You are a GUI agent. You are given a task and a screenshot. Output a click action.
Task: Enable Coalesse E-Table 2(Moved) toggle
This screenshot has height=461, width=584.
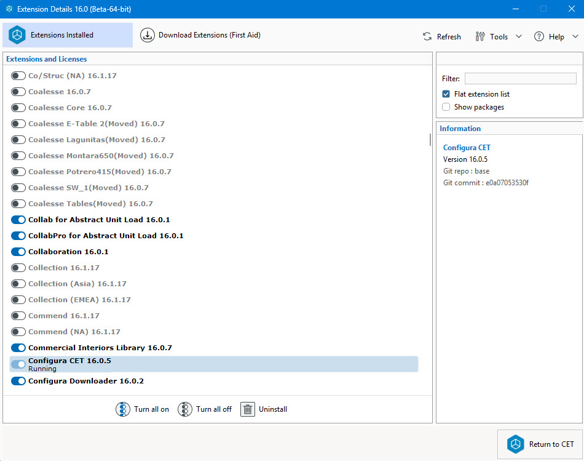click(18, 124)
